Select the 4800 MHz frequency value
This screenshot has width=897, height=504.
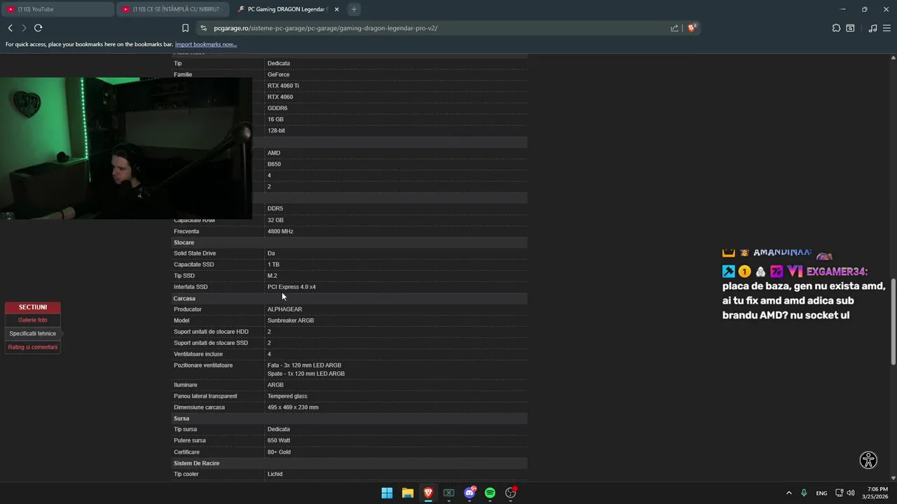[280, 231]
